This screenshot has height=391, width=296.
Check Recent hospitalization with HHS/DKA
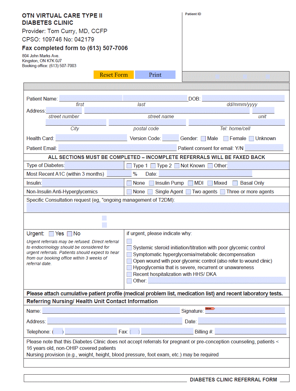pos(129,274)
